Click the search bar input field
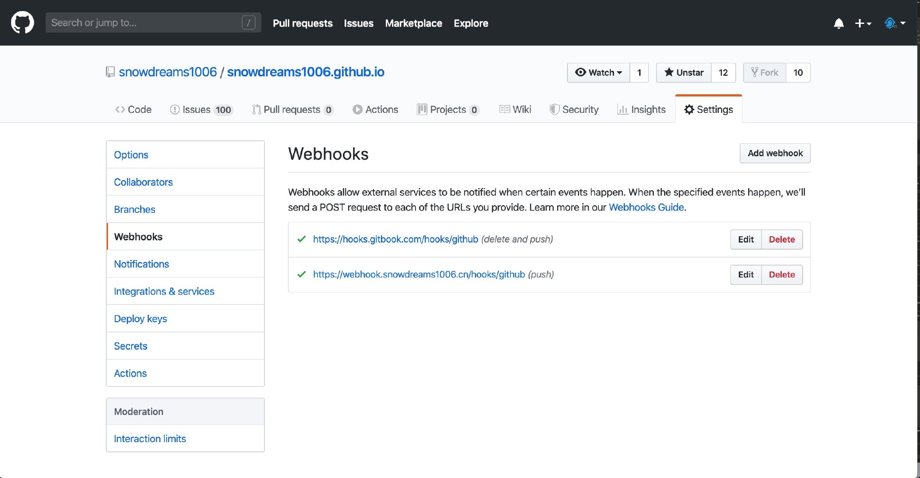Screen dimensions: 920x478 pos(151,23)
